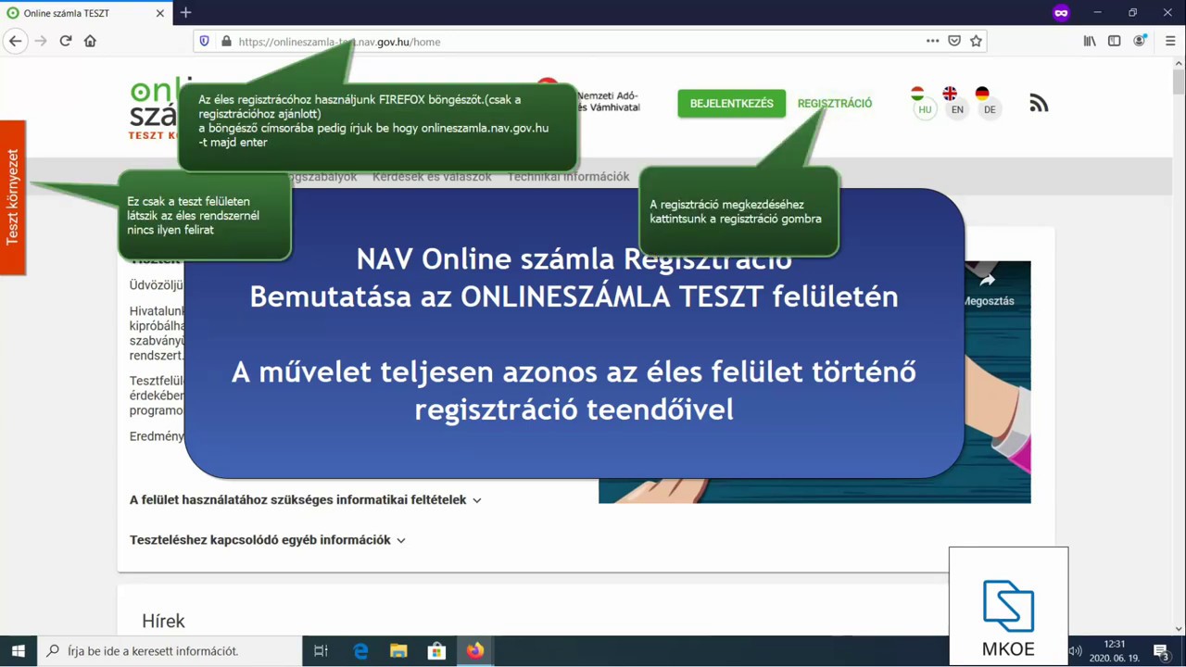
Task: Select the Online számla TESZT tab
Action: click(x=85, y=13)
